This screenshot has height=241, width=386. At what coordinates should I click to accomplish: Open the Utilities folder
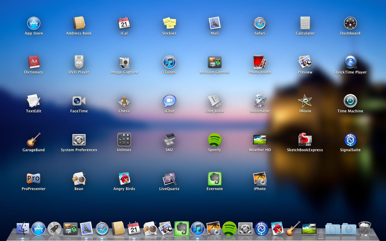[124, 140]
